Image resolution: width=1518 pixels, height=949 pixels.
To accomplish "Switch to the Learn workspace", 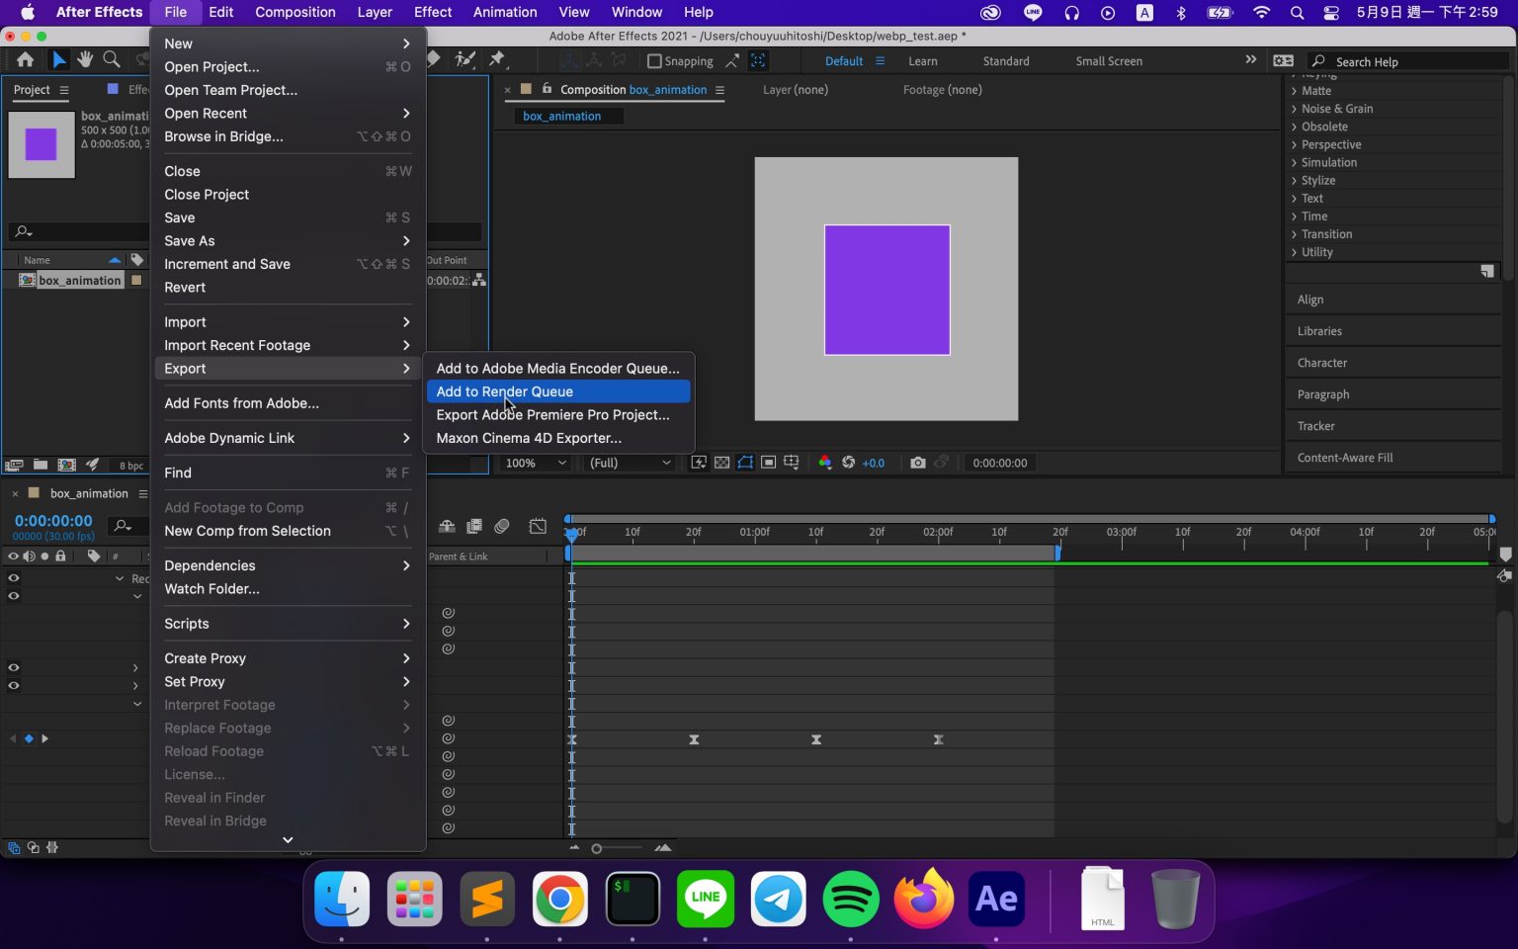I will pos(922,61).
